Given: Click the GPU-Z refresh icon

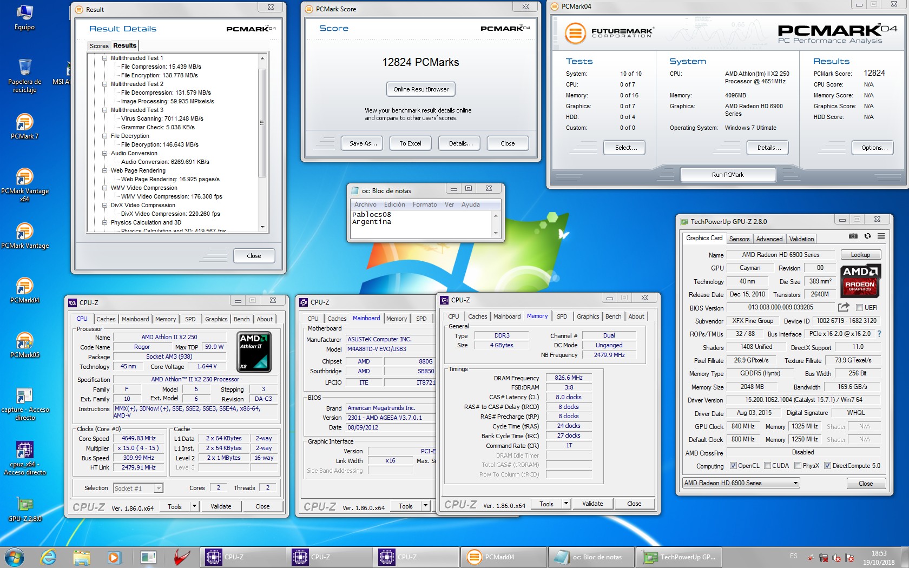Looking at the screenshot, I should [867, 236].
